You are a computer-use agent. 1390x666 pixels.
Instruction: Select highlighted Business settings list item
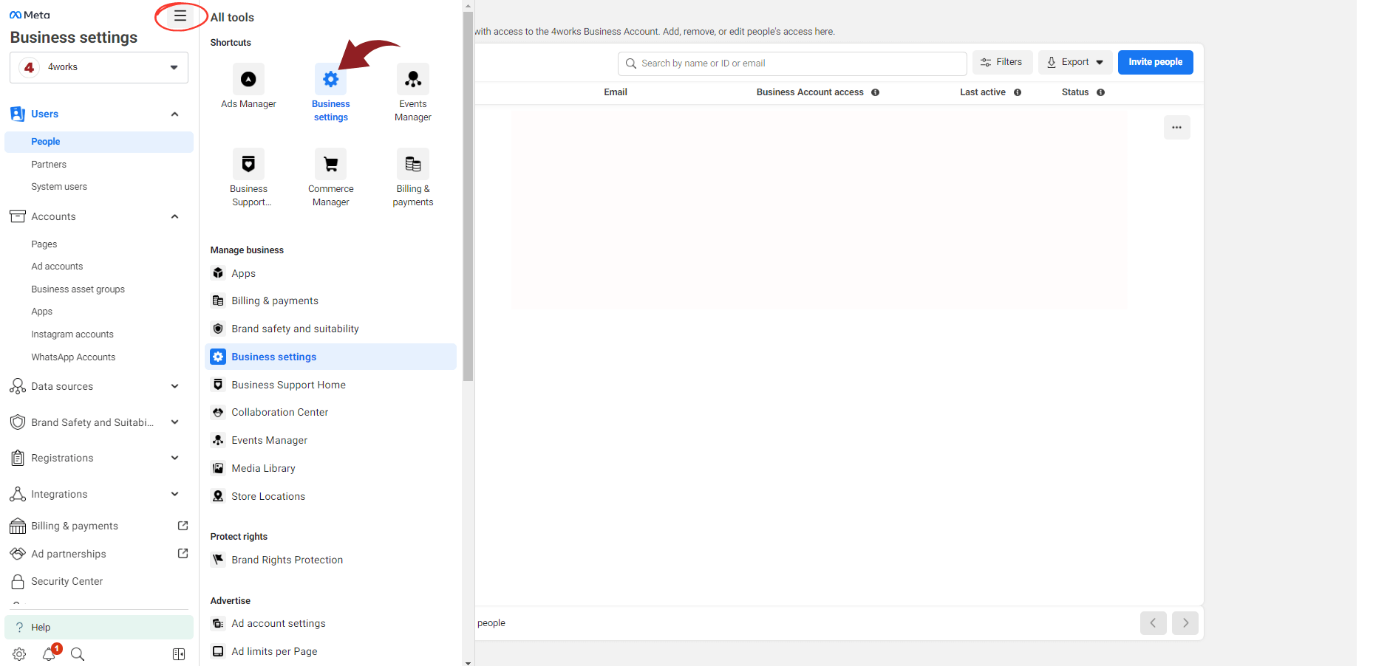[x=330, y=357]
